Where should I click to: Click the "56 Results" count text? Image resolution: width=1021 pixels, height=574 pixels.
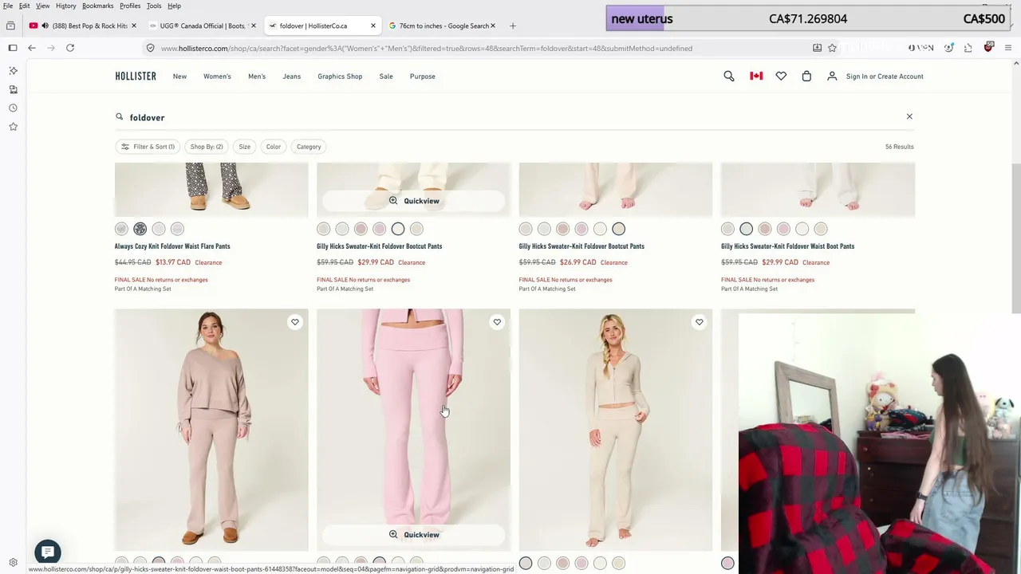pos(900,147)
